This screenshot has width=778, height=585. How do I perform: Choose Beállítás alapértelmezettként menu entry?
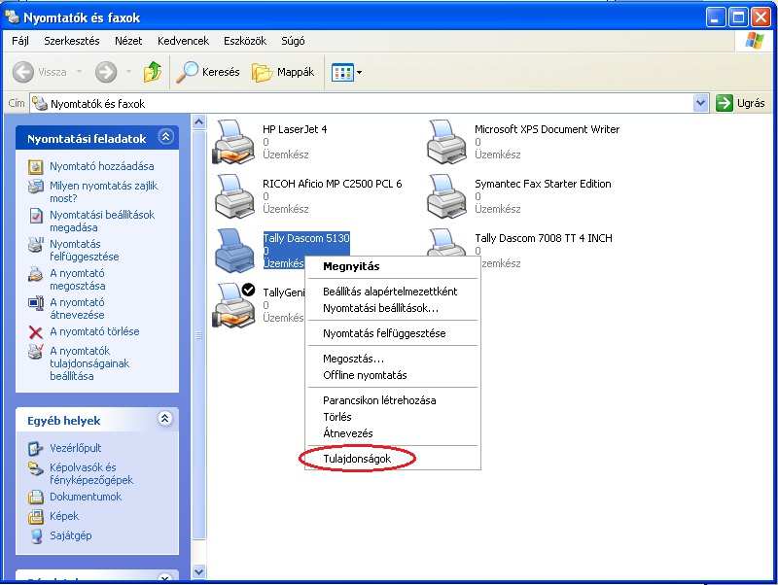click(393, 292)
